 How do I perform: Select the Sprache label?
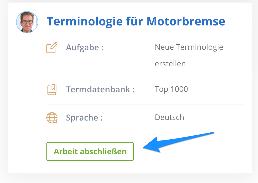pos(84,118)
